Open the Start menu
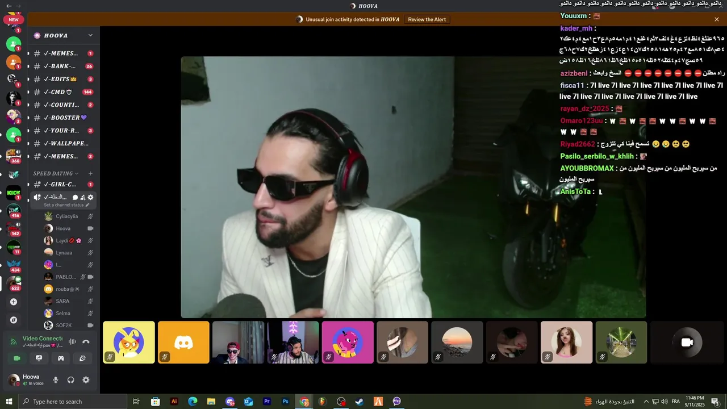The height and width of the screenshot is (409, 727). [9, 402]
